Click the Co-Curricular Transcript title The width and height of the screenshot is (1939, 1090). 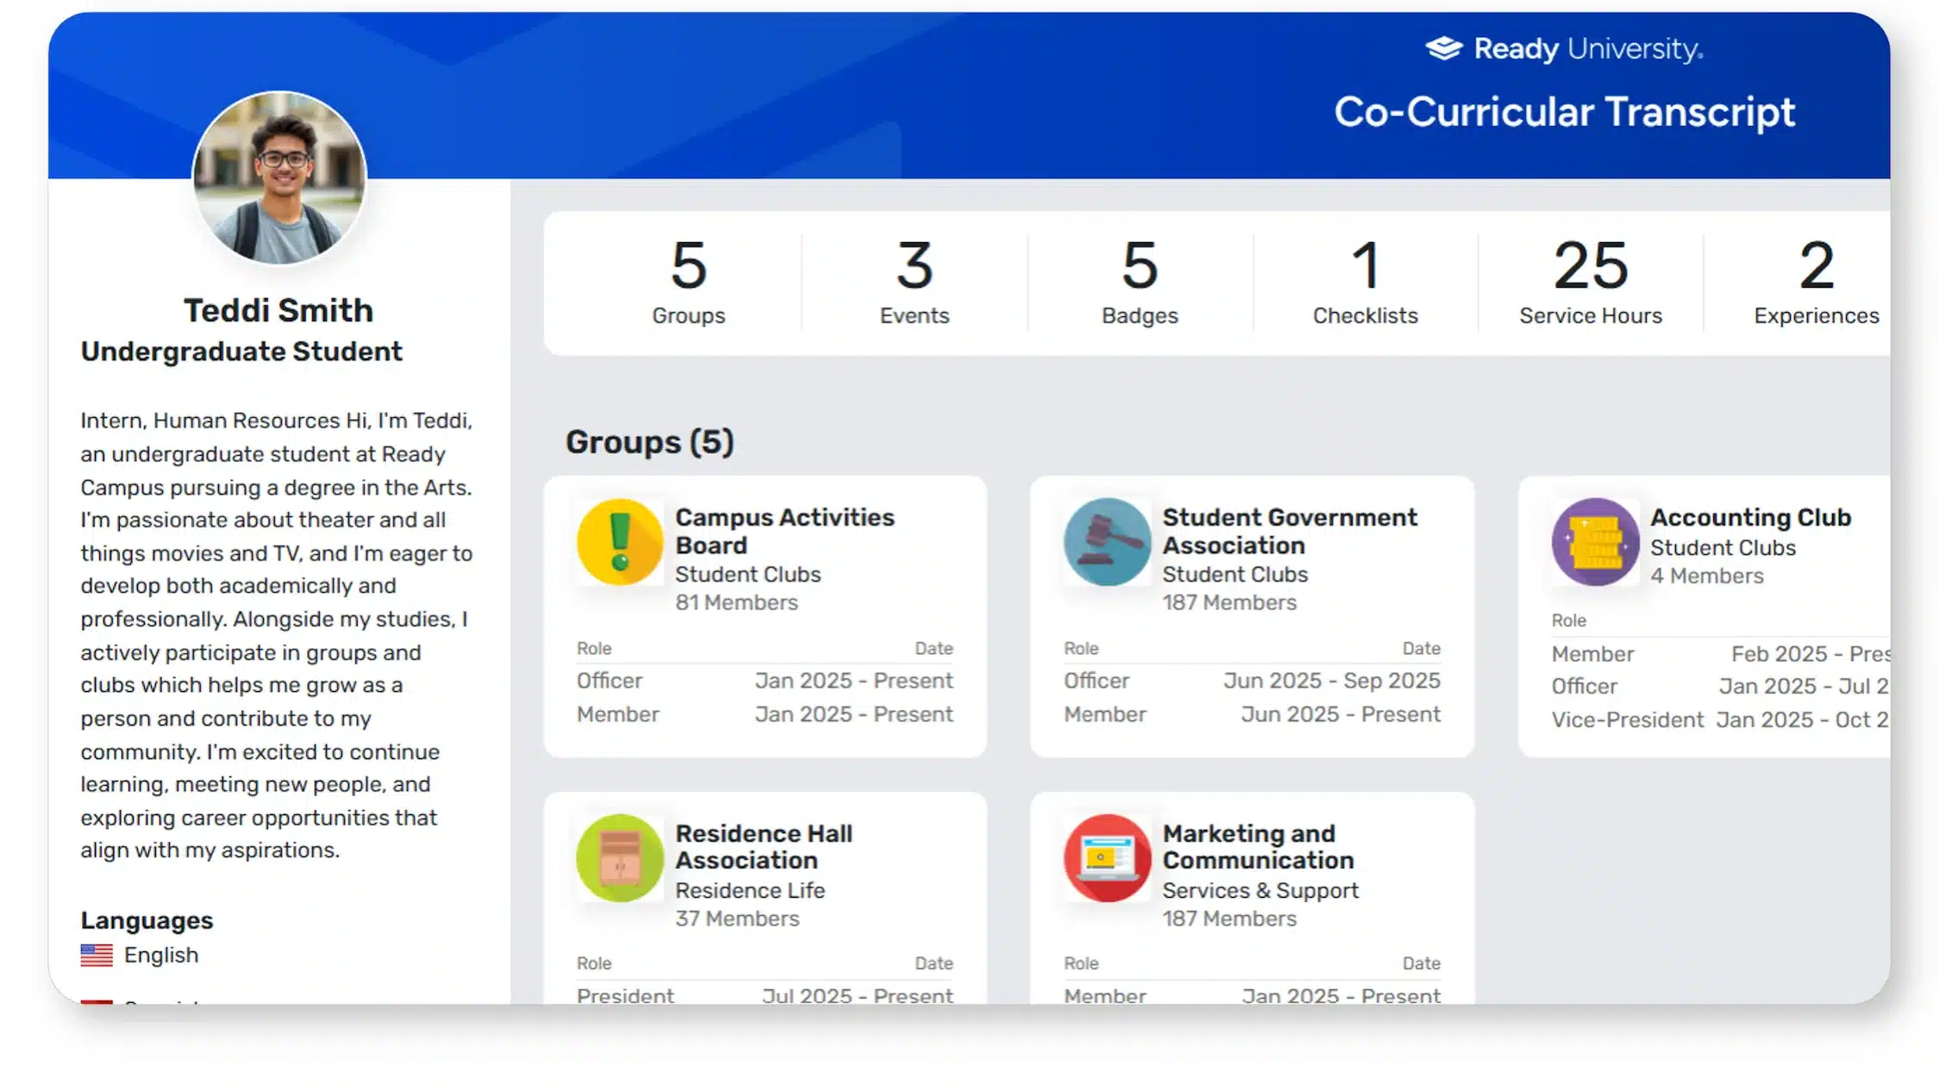tap(1565, 112)
